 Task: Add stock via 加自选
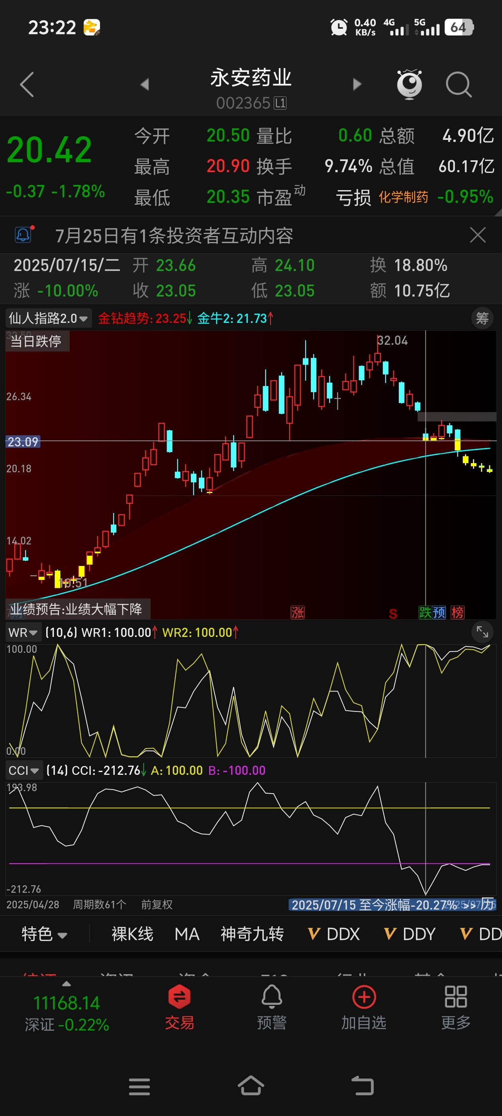tap(364, 1008)
